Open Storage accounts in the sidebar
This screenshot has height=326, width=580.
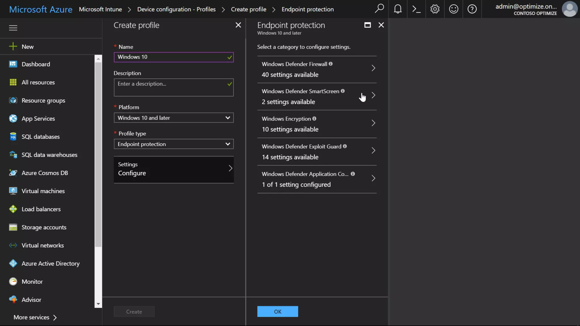[x=44, y=227]
